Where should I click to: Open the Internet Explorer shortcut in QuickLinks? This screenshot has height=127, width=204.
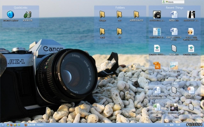tap(11, 14)
